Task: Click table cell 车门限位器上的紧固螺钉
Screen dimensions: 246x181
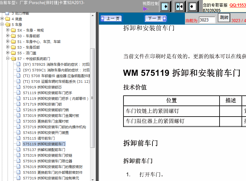Action: [x=171, y=121]
